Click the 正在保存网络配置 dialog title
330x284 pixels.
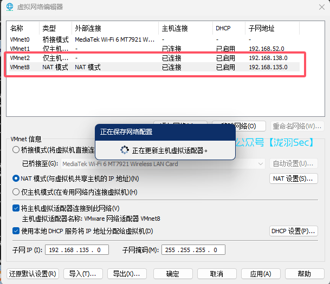tap(126, 132)
